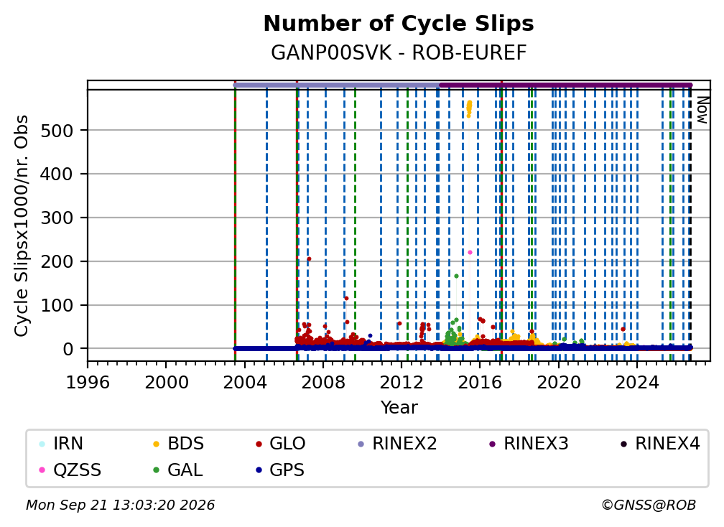Viewport: 724px width, 527px height.
Task: Click the RINEX4 legend black marker
Action: tap(623, 444)
